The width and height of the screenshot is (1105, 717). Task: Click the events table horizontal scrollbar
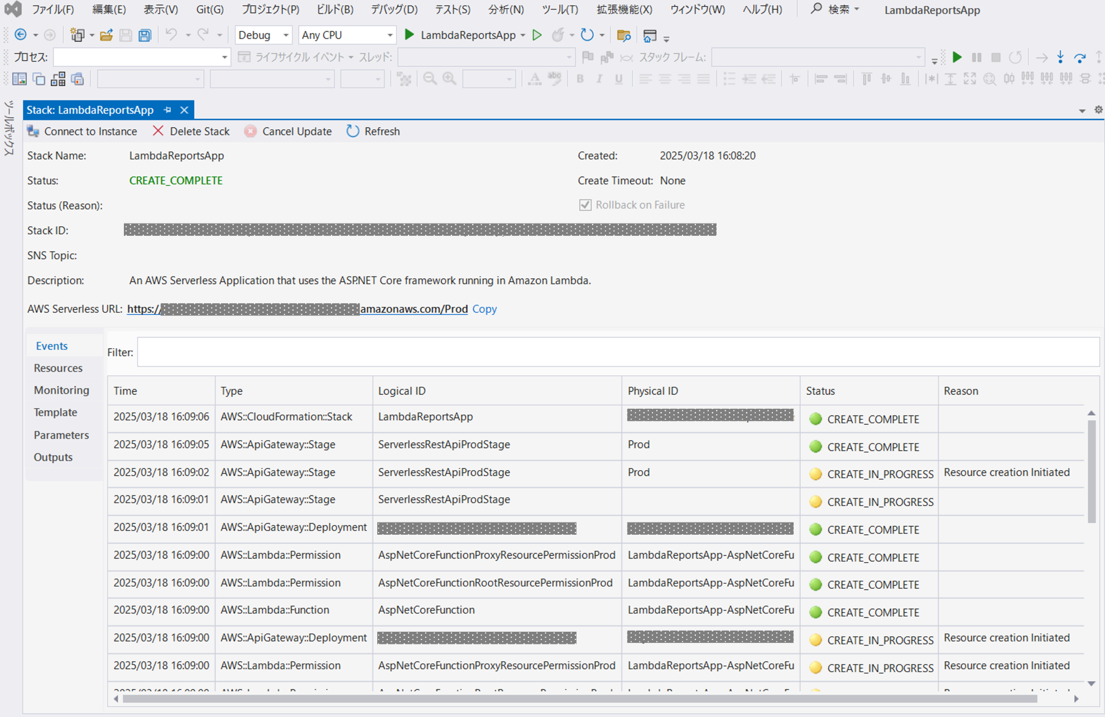pyautogui.click(x=580, y=699)
